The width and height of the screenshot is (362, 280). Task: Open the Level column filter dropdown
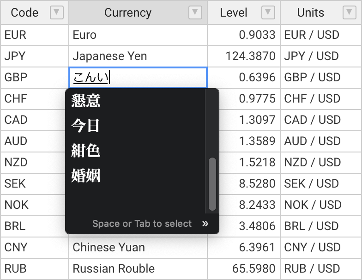[x=268, y=12]
